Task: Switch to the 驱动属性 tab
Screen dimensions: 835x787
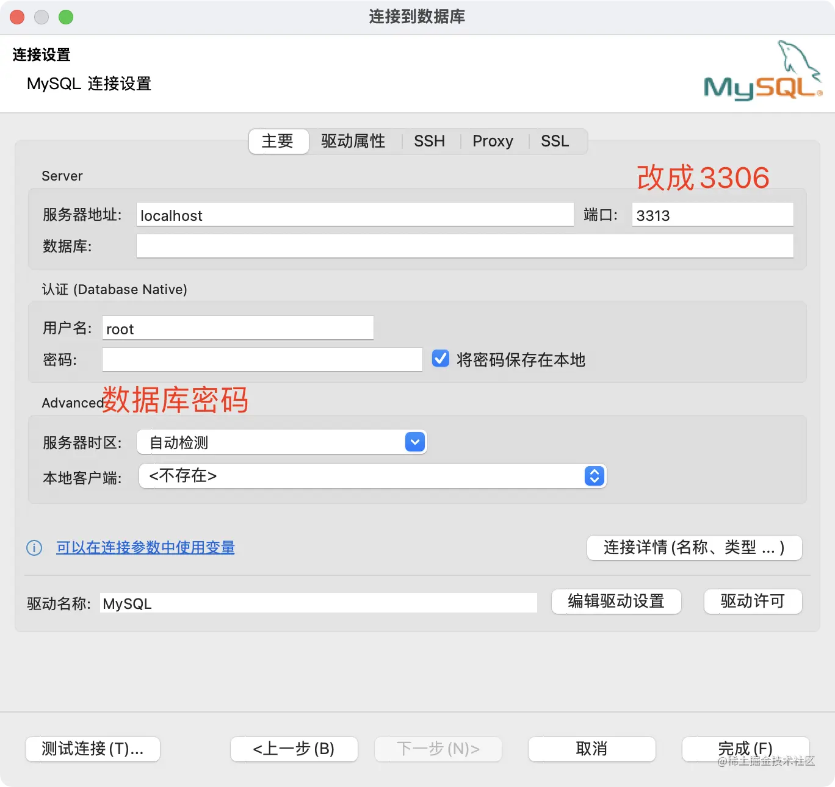Action: 353,141
